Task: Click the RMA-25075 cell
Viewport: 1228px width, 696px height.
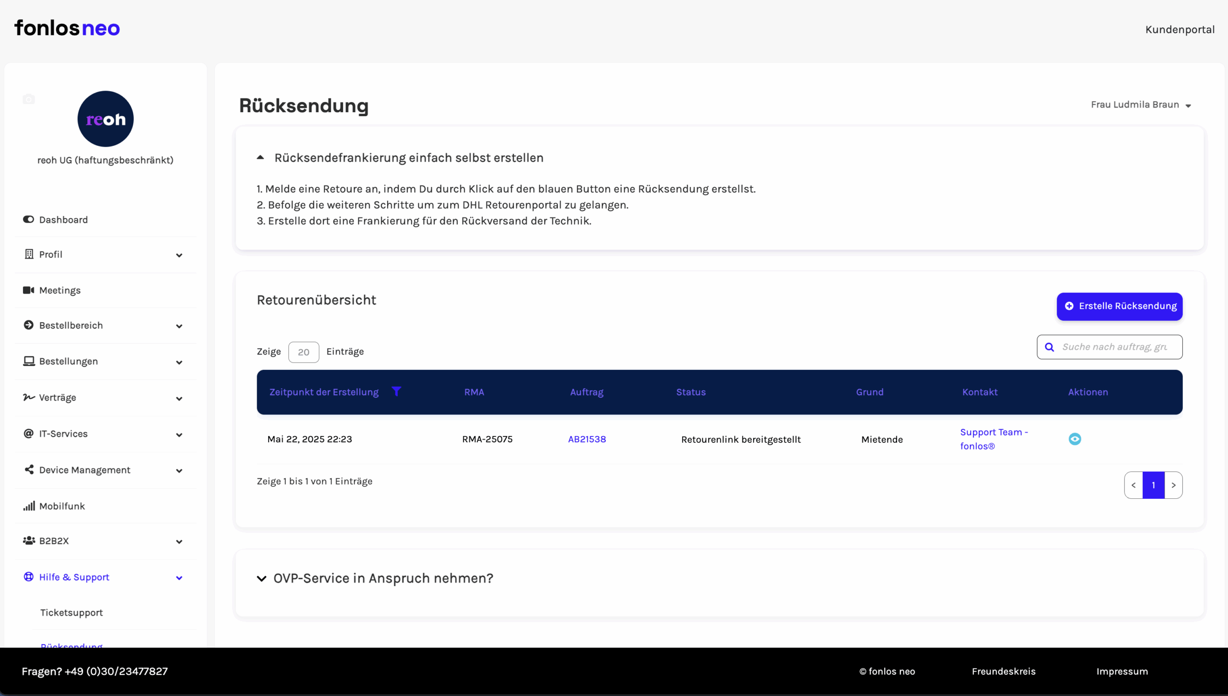Action: pyautogui.click(x=487, y=439)
